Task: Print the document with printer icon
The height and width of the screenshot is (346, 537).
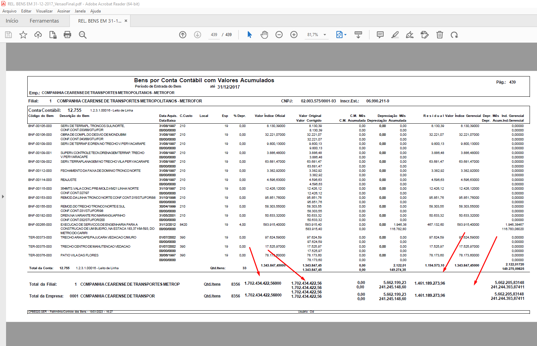Action: click(x=67, y=35)
